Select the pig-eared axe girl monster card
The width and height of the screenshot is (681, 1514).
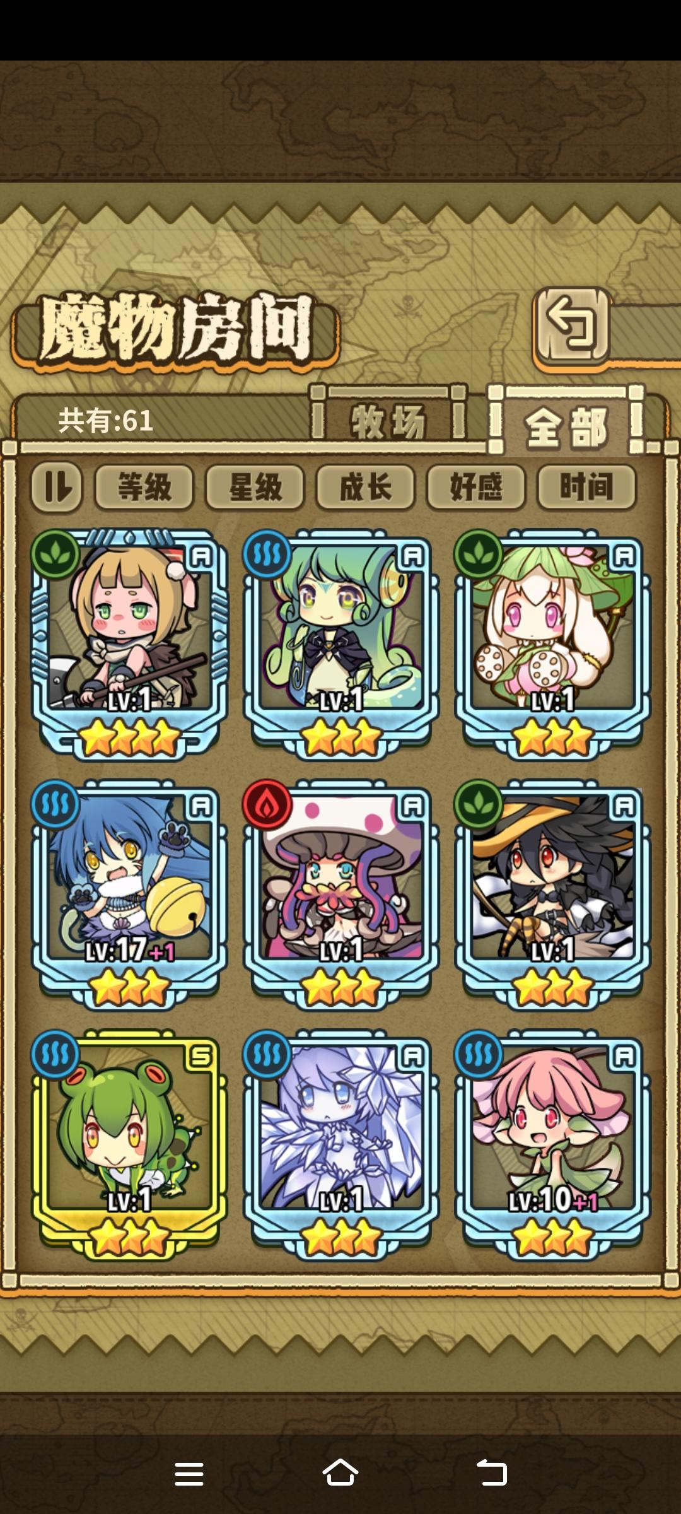(129, 643)
